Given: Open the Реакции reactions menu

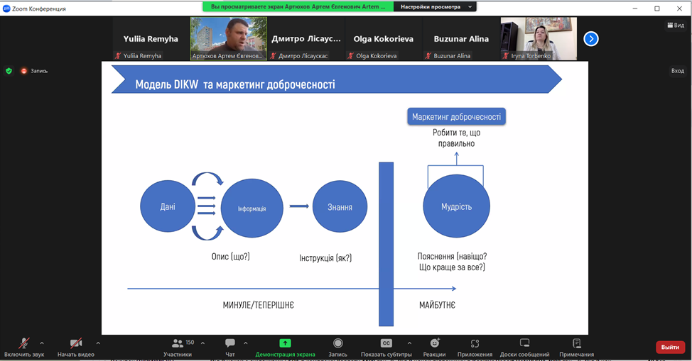Looking at the screenshot, I should pyautogui.click(x=434, y=347).
